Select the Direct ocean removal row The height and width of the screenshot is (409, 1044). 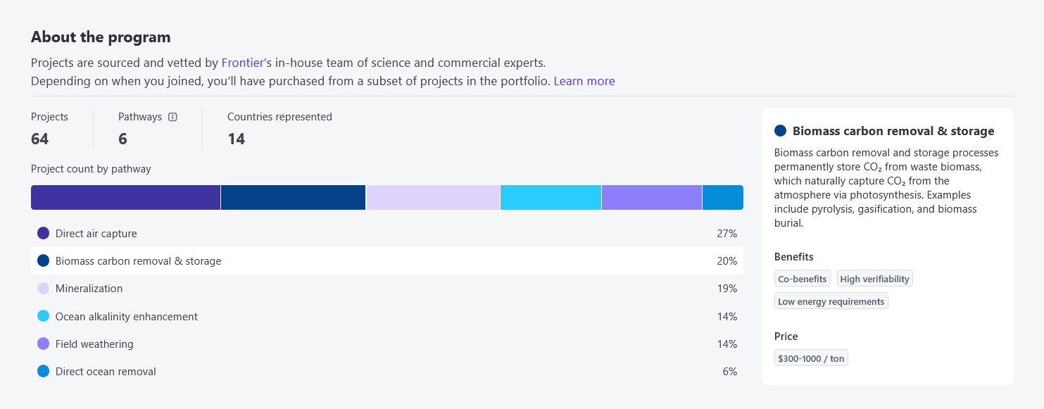(x=387, y=372)
